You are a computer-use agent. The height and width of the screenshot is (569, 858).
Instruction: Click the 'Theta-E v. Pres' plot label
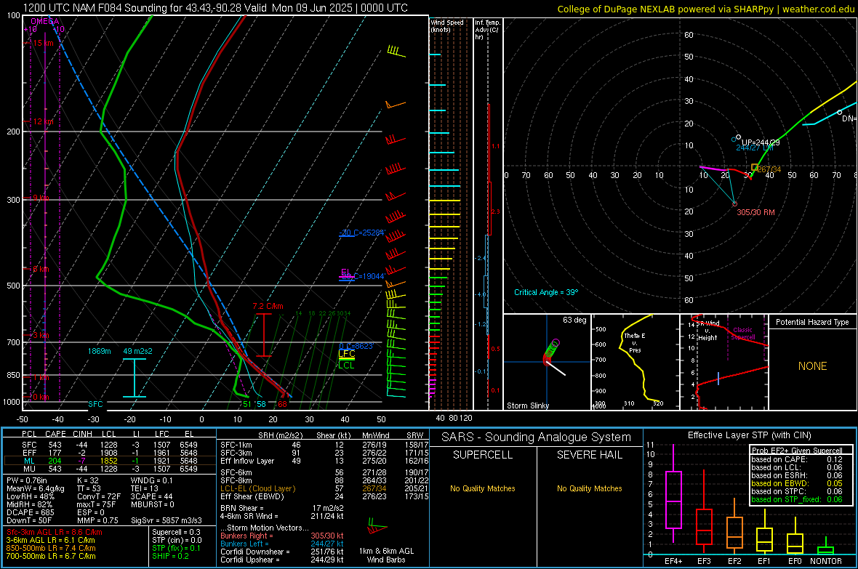635,342
